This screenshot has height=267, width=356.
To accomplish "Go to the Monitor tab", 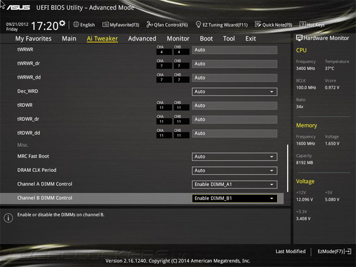I will coord(178,38).
